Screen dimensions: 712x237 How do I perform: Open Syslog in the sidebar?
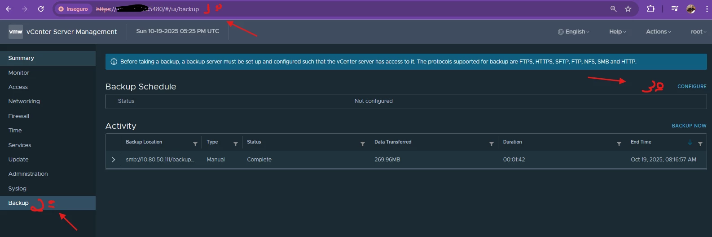(x=48, y=188)
